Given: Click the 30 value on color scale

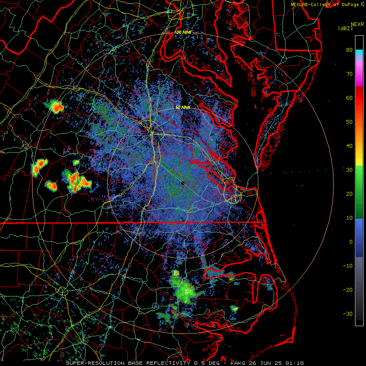Looking at the screenshot, I should [x=349, y=170].
